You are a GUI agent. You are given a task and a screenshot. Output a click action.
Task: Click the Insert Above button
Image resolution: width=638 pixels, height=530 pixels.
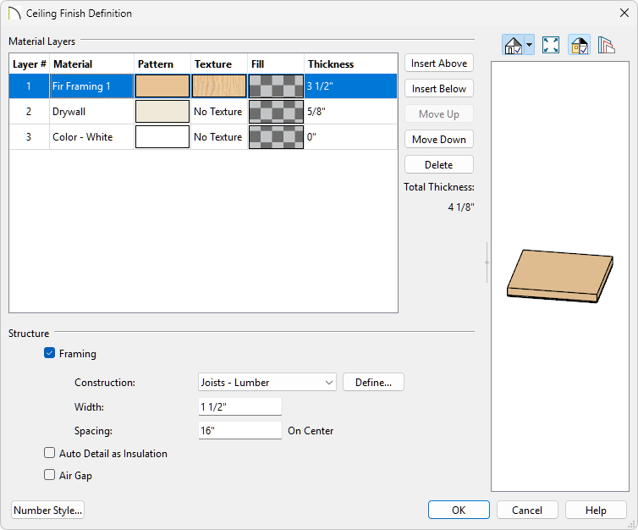(x=438, y=63)
